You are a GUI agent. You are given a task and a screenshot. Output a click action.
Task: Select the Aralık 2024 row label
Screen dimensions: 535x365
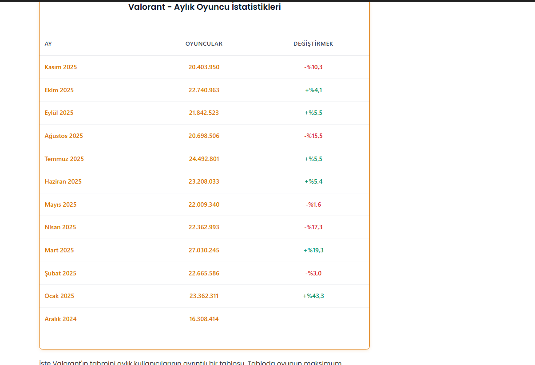coord(60,319)
